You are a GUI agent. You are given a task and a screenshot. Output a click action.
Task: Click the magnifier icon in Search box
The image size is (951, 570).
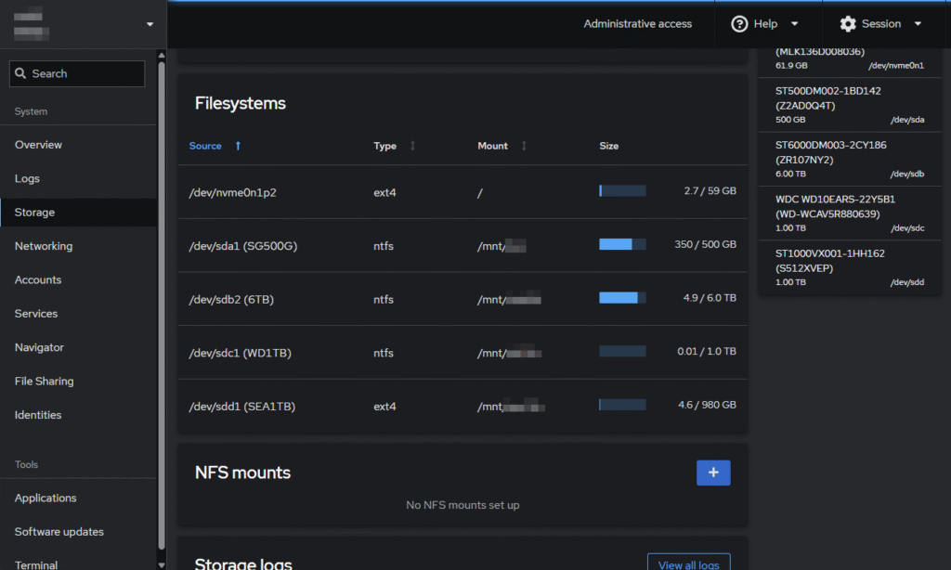click(20, 73)
